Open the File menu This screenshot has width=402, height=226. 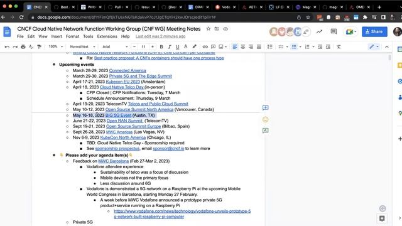(x=20, y=36)
